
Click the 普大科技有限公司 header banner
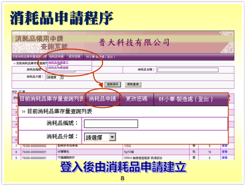134,43
